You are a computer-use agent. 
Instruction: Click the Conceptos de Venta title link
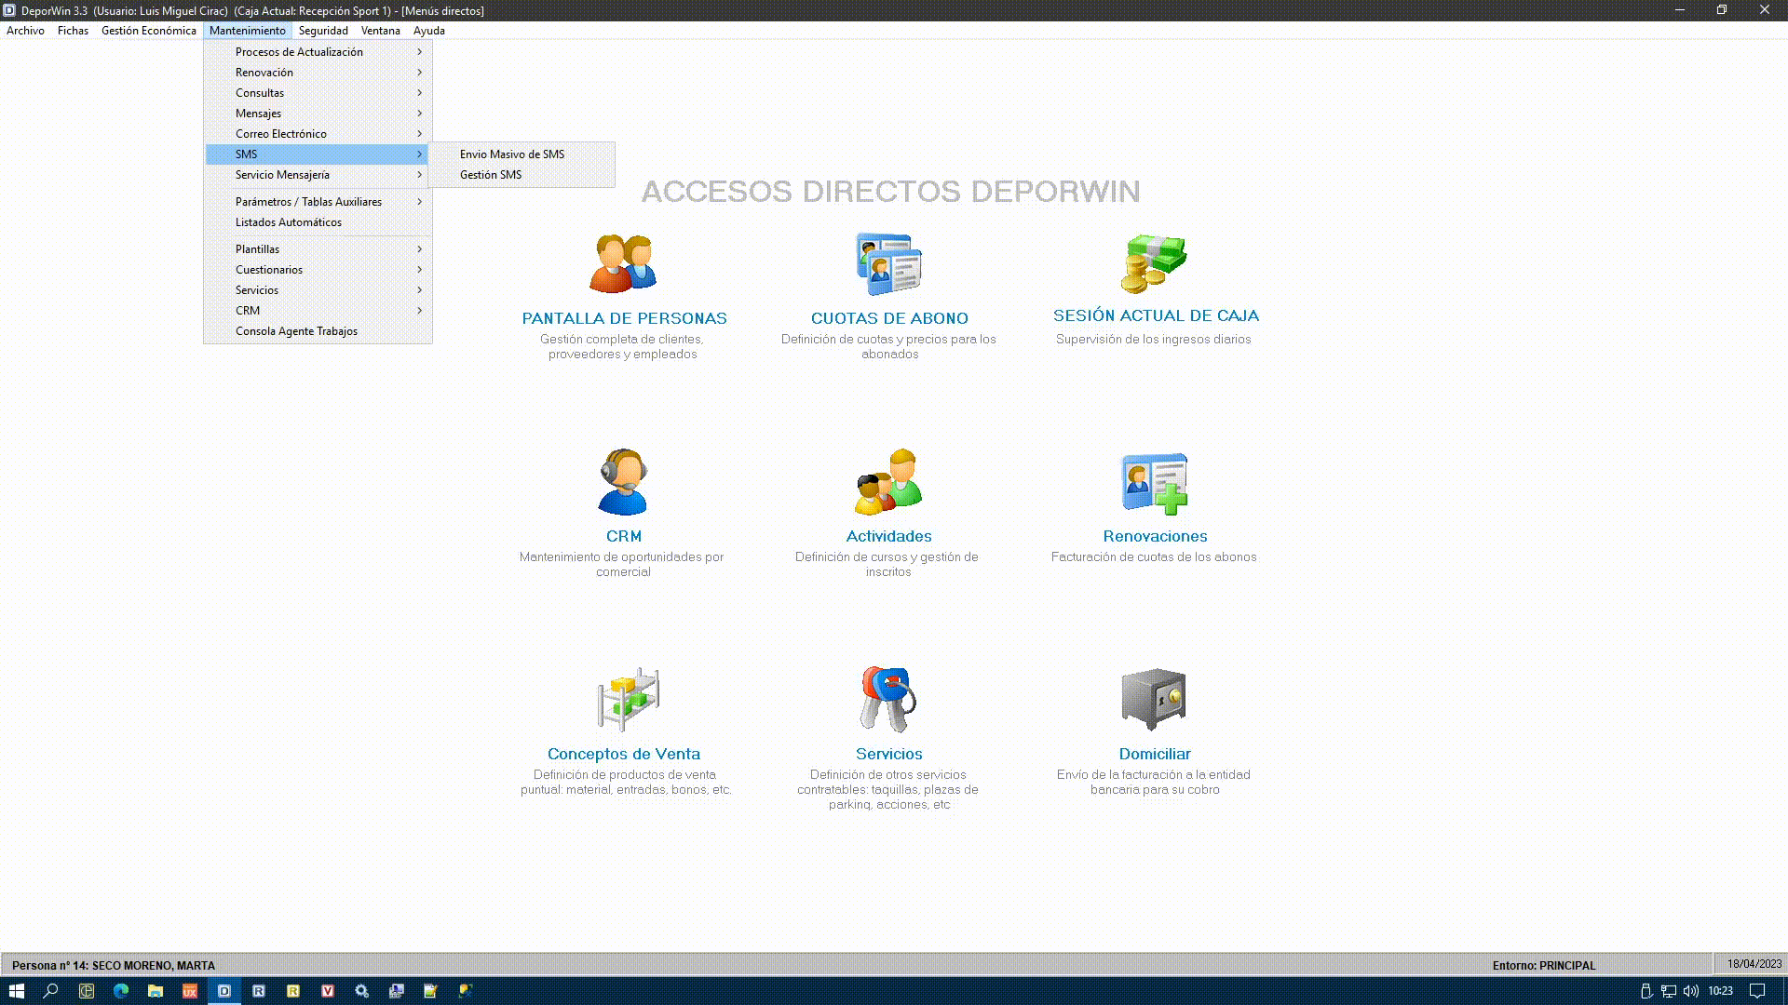click(x=624, y=754)
